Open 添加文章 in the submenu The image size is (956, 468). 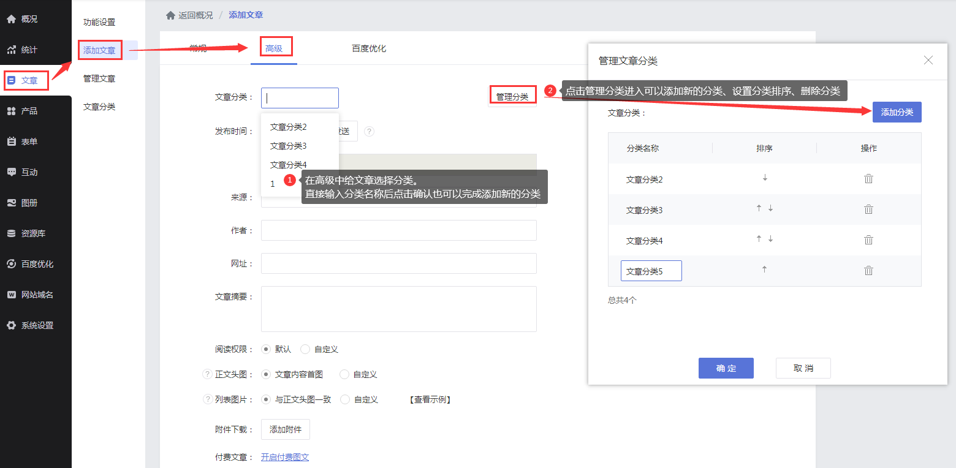click(x=99, y=50)
